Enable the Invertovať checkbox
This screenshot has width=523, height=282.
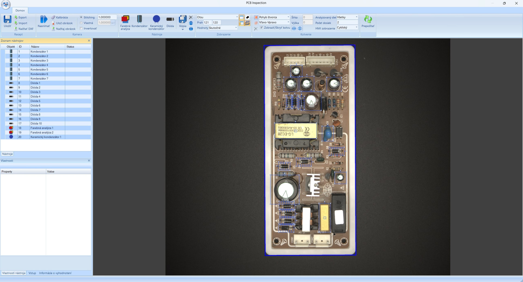81,29
